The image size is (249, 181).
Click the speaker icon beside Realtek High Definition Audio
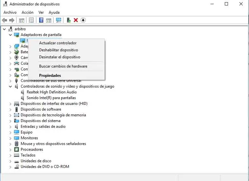pyautogui.click(x=23, y=92)
